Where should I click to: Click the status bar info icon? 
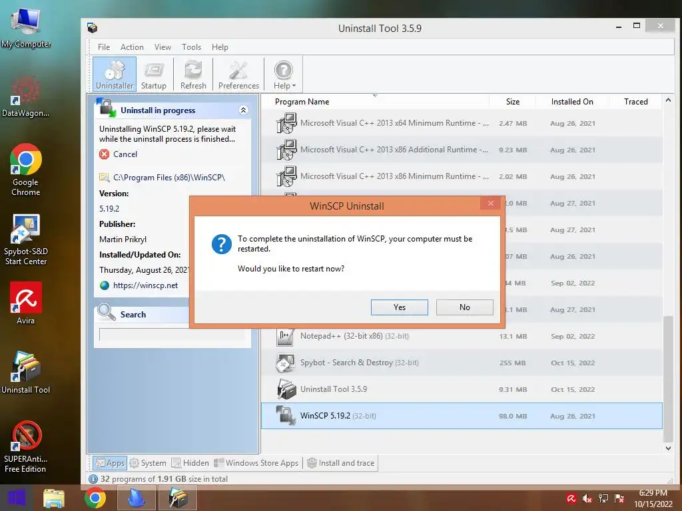93,479
